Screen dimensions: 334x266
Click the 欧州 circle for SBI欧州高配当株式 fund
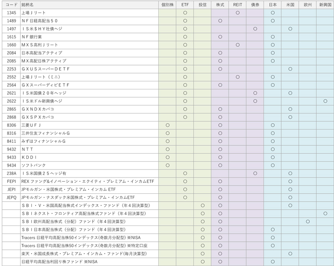coord(308,221)
